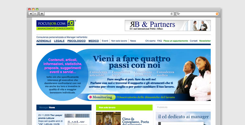245x125 pixels.
Task: Click the Vieni a fare quattro passi headline
Action: tap(132, 62)
